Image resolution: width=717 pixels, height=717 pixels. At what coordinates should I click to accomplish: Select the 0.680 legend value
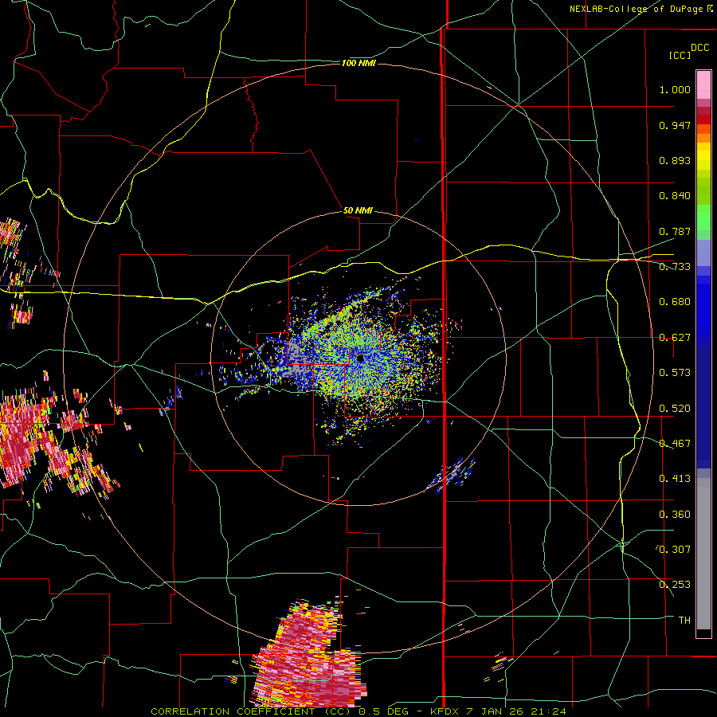click(x=675, y=302)
